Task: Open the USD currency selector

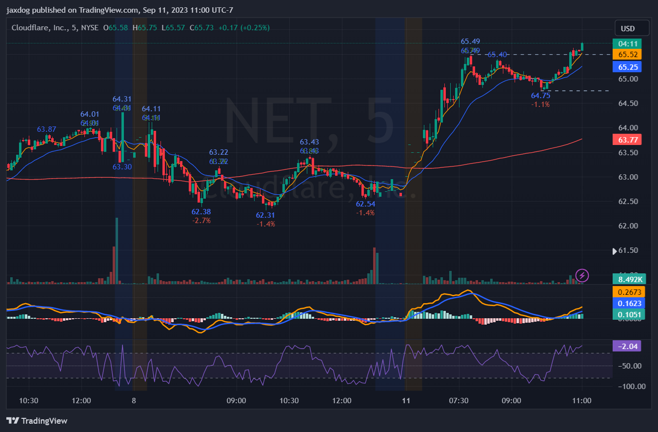Action: [x=632, y=28]
